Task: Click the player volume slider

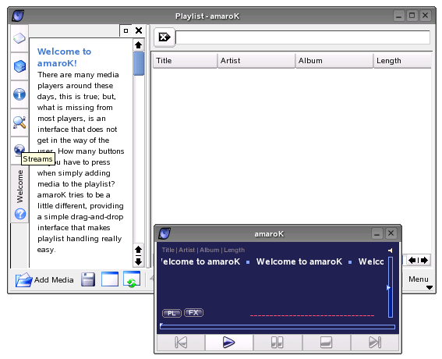Action: pos(391,287)
